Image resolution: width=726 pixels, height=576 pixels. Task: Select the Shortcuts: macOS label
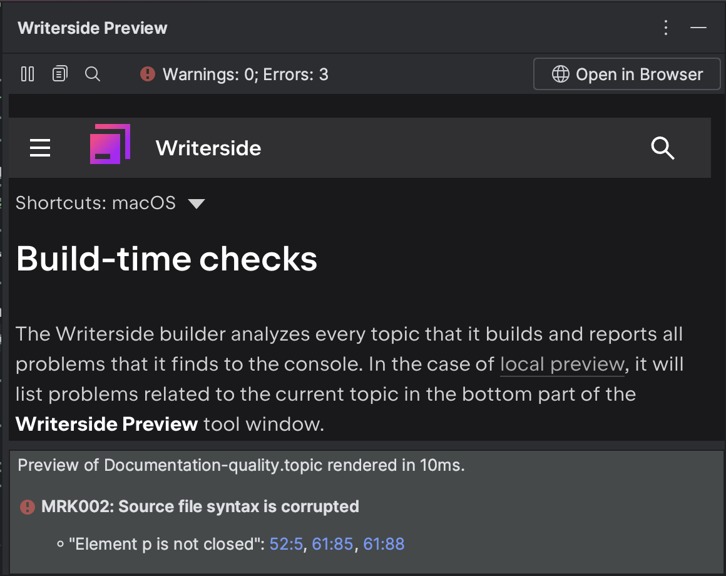pos(96,203)
